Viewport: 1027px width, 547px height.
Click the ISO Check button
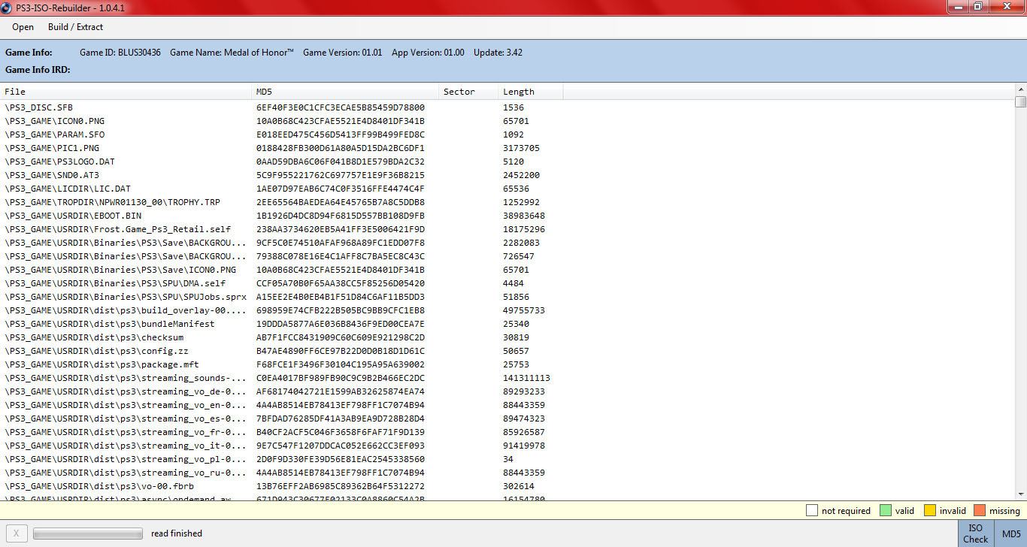[x=975, y=533]
